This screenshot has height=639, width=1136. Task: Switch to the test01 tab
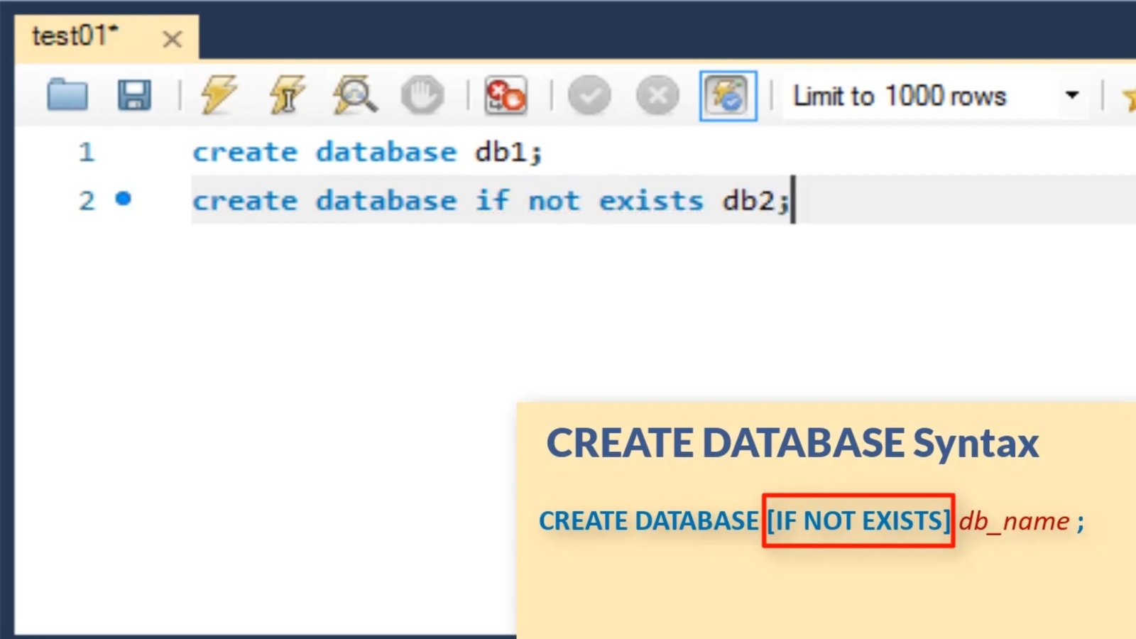click(x=75, y=37)
